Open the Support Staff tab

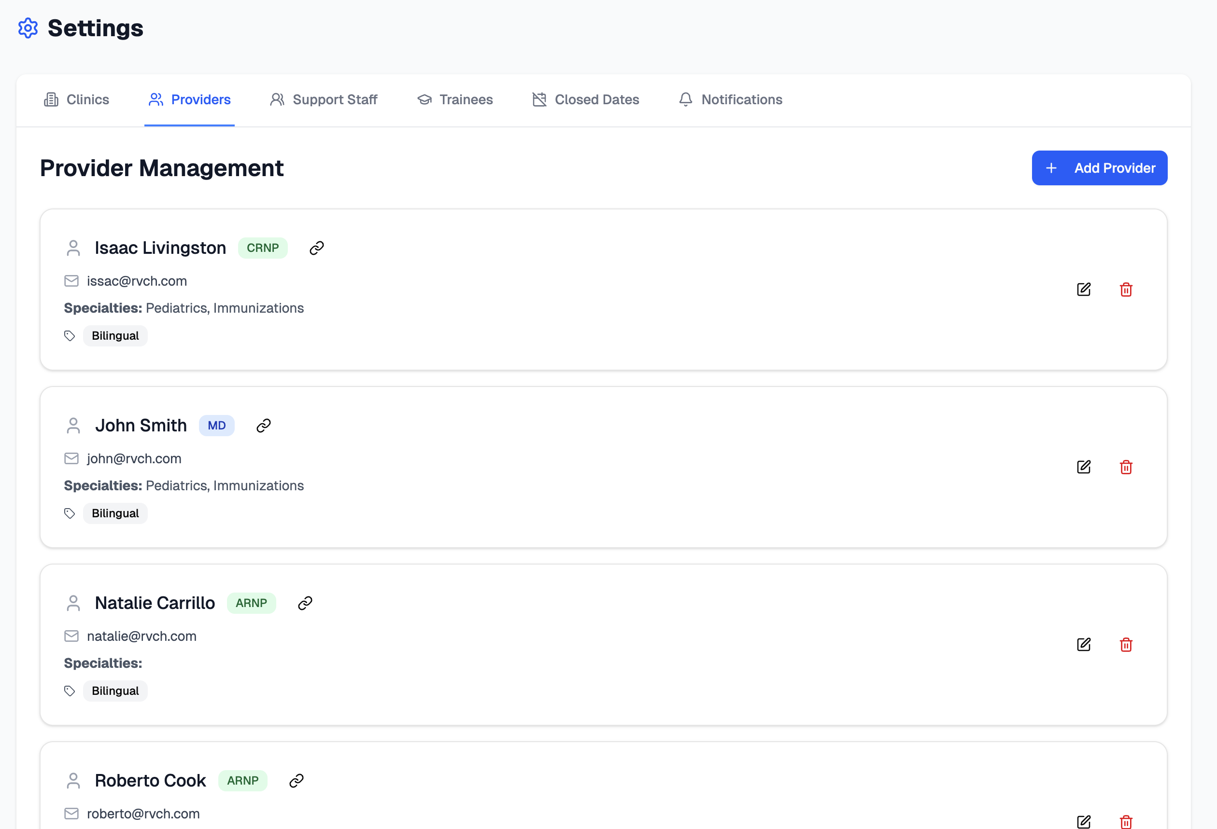(x=324, y=99)
